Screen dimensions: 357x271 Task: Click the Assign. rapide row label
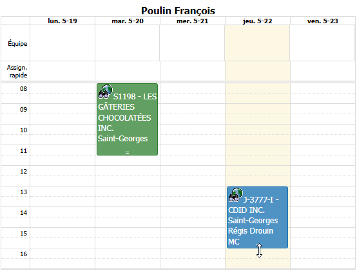pyautogui.click(x=17, y=72)
